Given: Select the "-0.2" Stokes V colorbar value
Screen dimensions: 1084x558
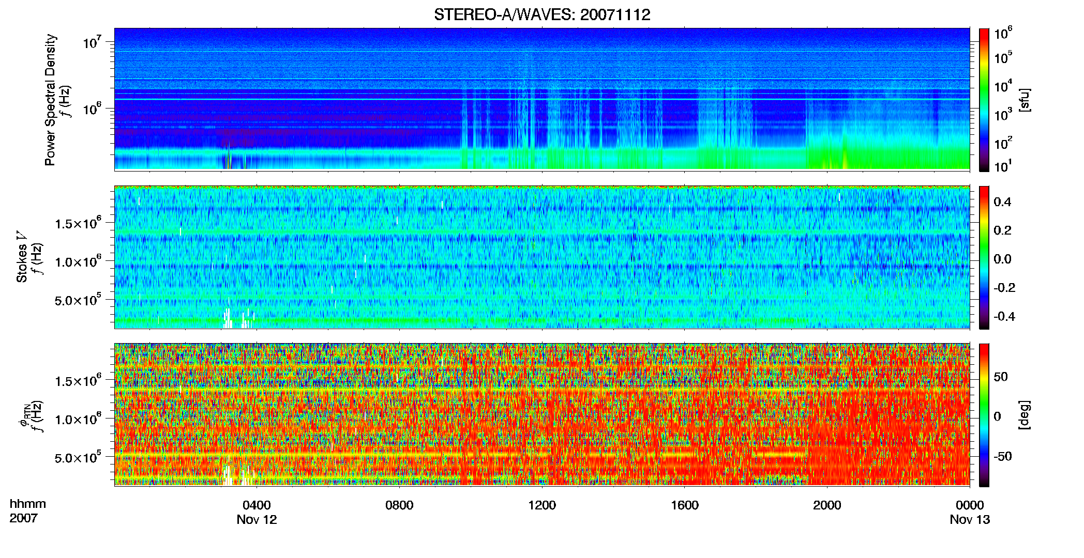Looking at the screenshot, I should pos(1004,288).
